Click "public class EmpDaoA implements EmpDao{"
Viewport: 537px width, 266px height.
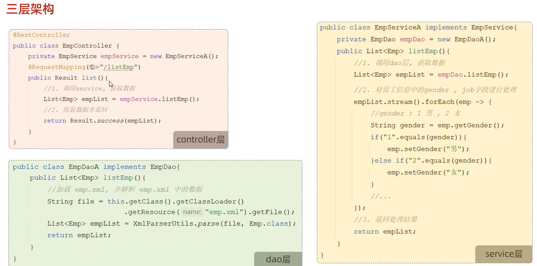[x=96, y=167]
